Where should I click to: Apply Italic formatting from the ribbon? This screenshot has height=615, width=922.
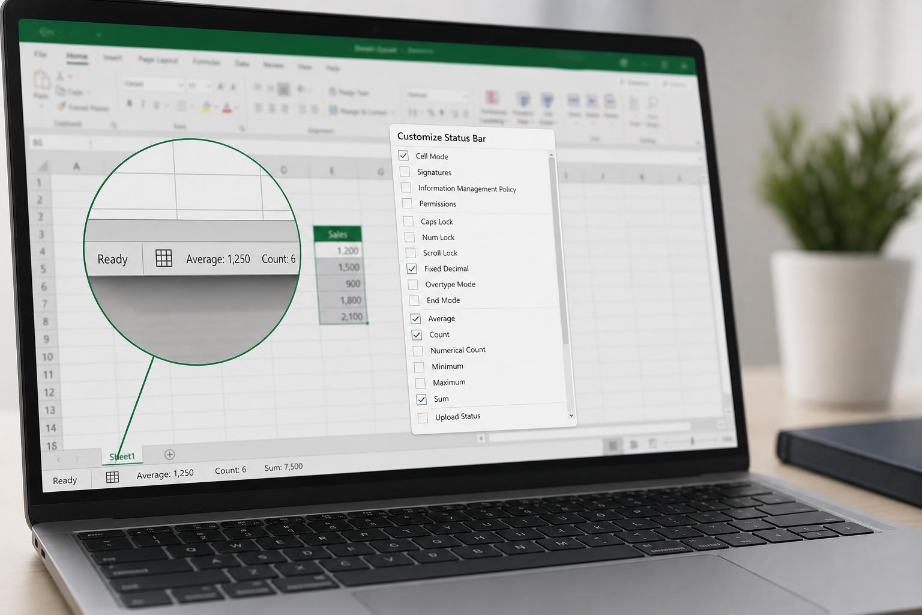click(143, 104)
